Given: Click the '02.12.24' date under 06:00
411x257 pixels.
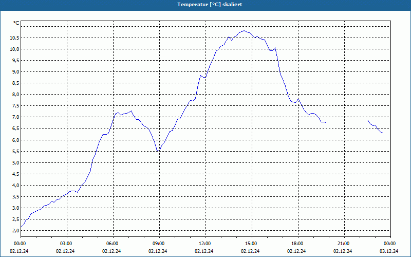Looking at the screenshot, I should (111, 251).
